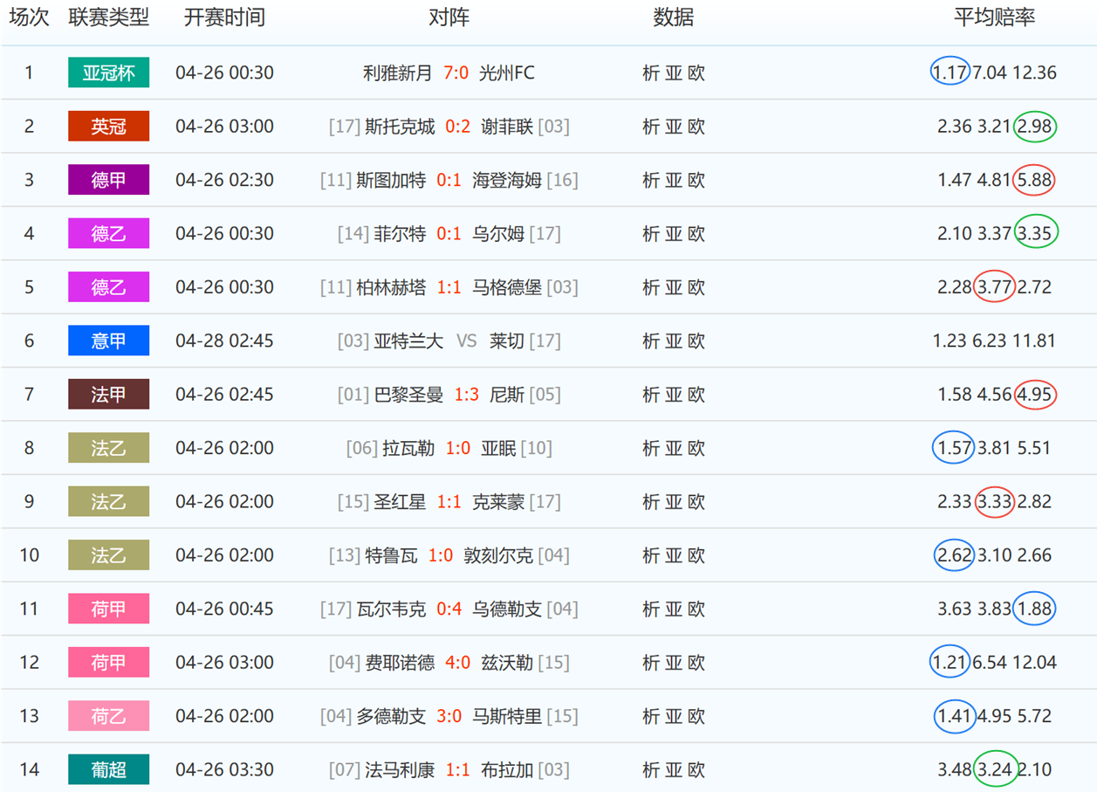This screenshot has height=792, width=1097.
Task: Click the 马斯特里 team name
Action: (507, 716)
